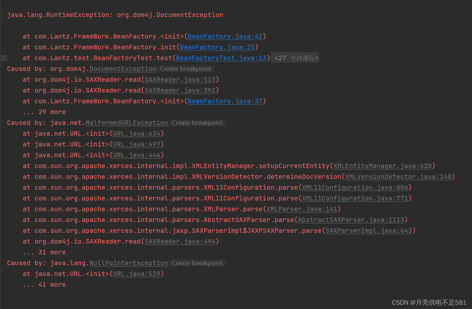Image resolution: width=472 pixels, height=309 pixels.
Task: Create breakpoint for NullPointerException
Action: [197, 263]
